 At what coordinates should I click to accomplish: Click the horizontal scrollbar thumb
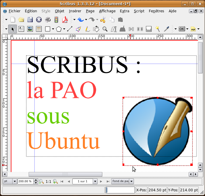click(x=66, y=174)
